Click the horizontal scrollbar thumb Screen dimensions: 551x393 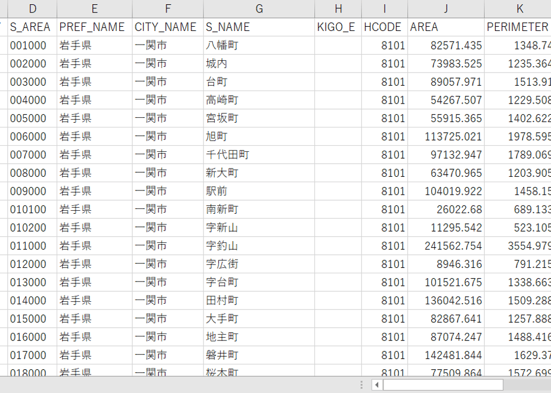442,385
